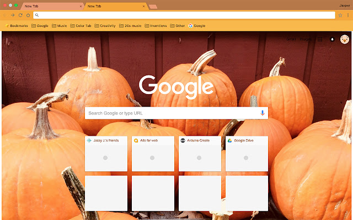Open the home page via the house icon
Image resolution: width=353 pixels, height=220 pixels.
click(28, 15)
